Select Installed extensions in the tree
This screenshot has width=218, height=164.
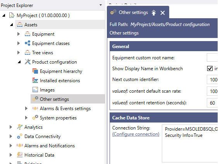coord(60,81)
